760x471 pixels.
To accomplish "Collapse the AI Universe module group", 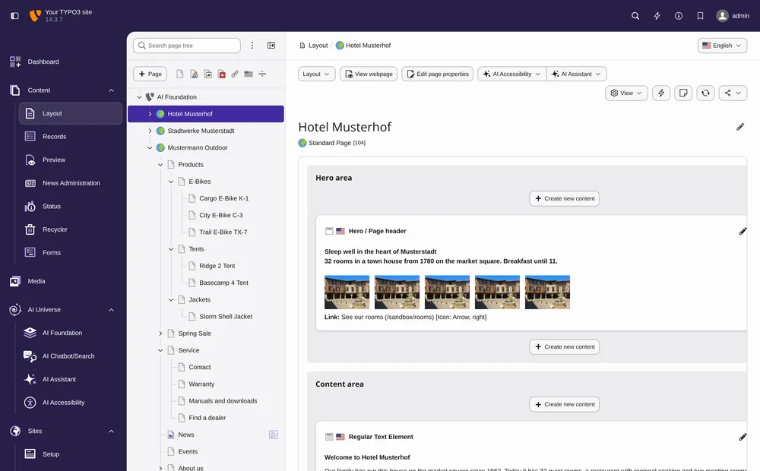I will [112, 310].
